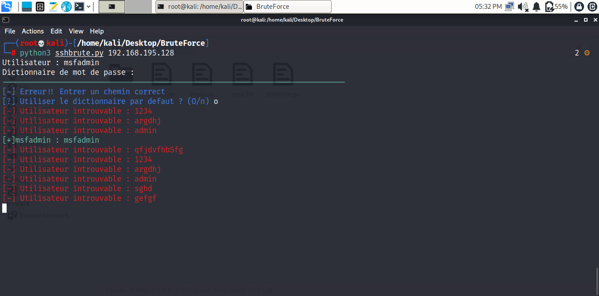Expand the terminal launcher dropdown arrow

[89, 7]
